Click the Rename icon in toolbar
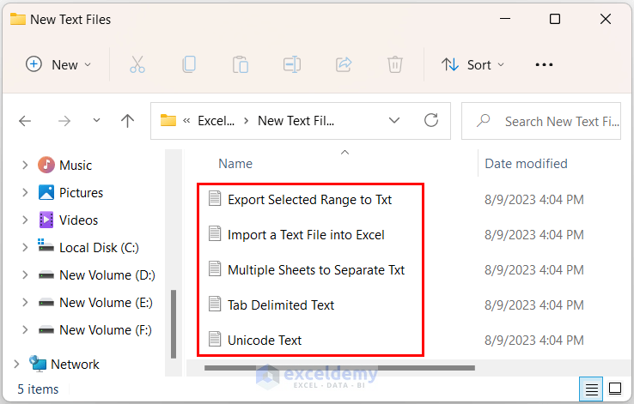This screenshot has width=634, height=404. click(292, 64)
